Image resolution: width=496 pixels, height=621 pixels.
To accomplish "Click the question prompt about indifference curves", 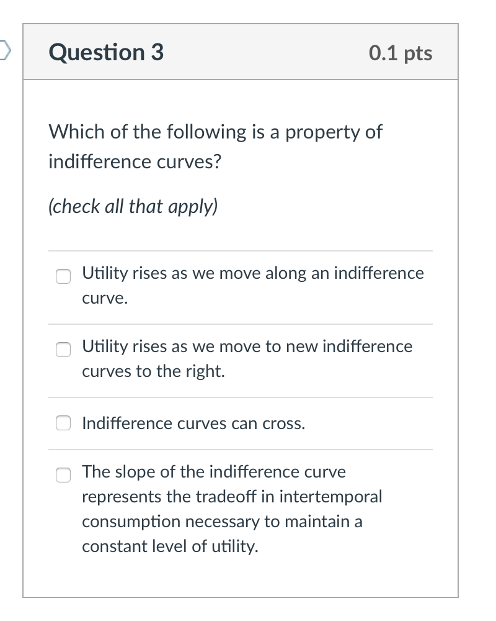I will coord(215,146).
